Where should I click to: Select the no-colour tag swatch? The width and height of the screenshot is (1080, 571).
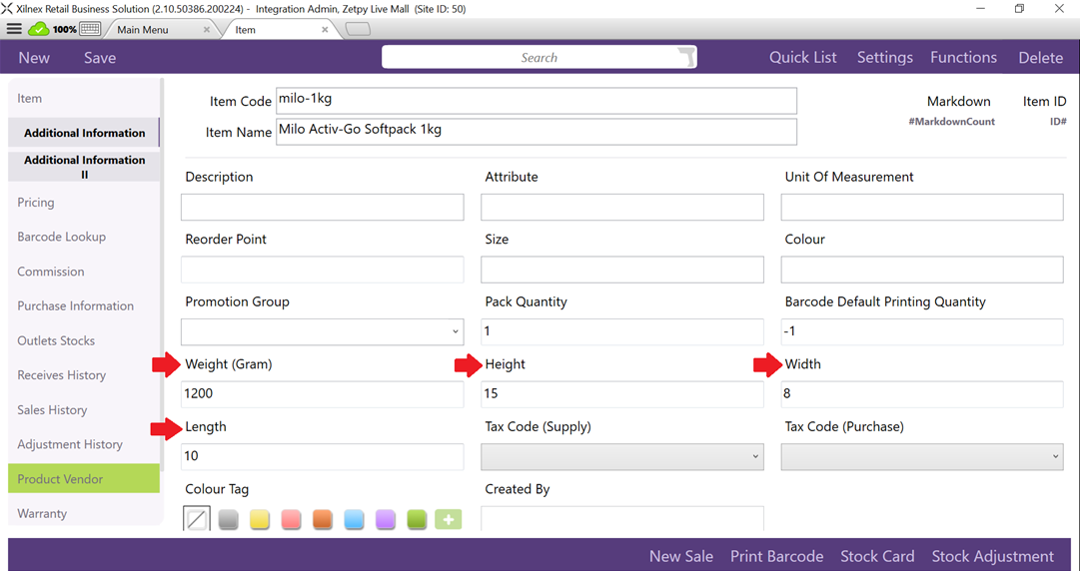(x=197, y=519)
